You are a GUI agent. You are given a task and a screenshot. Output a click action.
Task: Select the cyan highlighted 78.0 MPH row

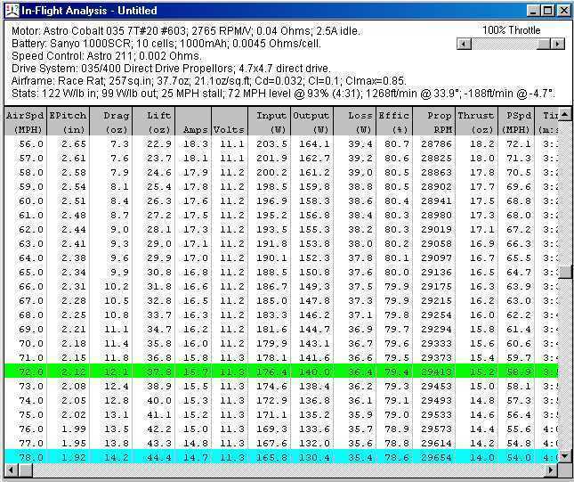(x=267, y=456)
